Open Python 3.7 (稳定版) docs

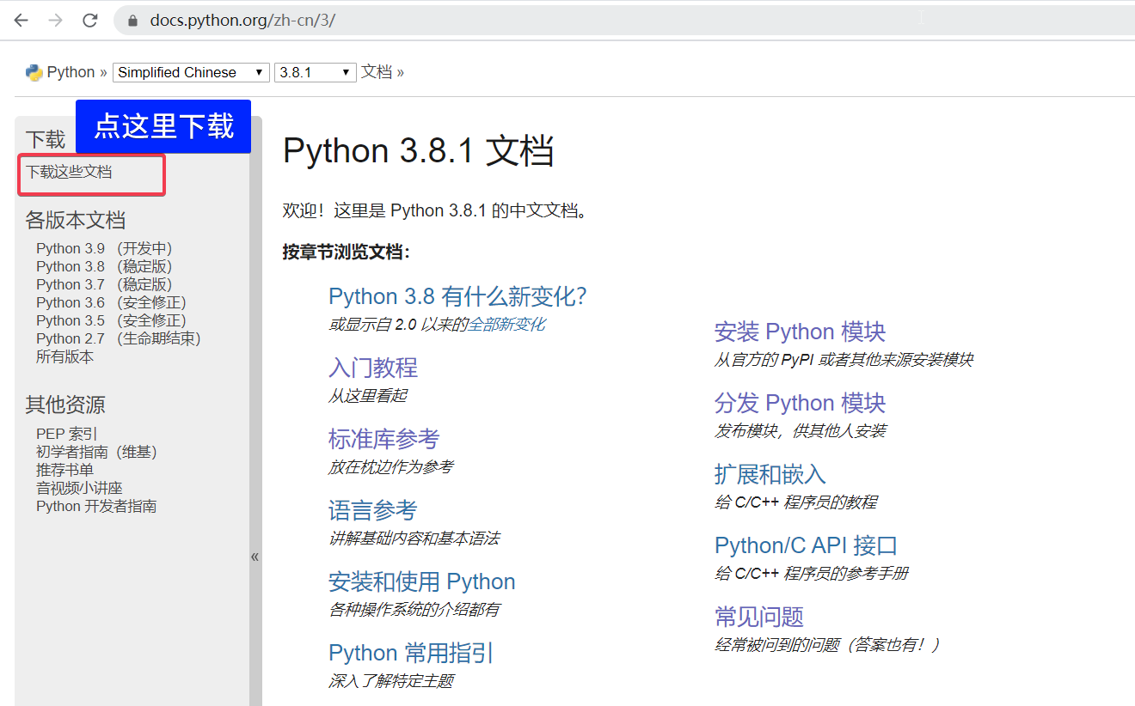pyautogui.click(x=104, y=284)
